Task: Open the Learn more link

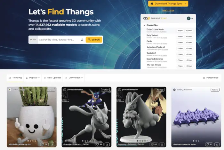Action: click(x=168, y=10)
